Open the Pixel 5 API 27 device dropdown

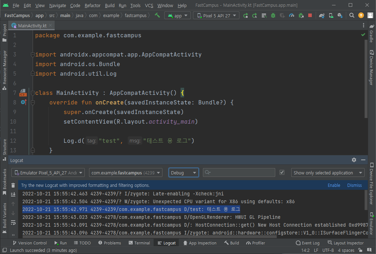[x=216, y=16]
